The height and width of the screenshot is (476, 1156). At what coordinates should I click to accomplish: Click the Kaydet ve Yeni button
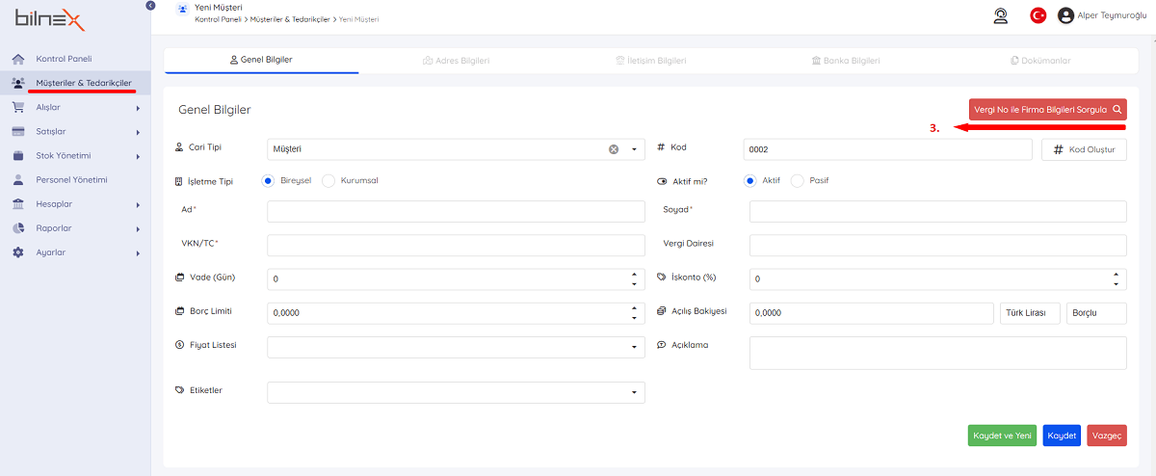point(1002,436)
